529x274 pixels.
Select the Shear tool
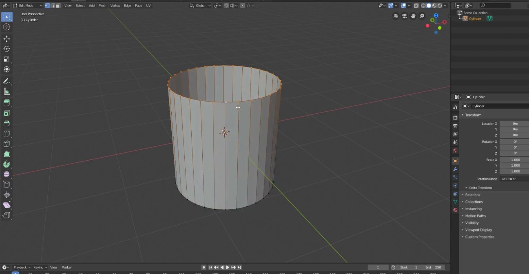[7, 205]
